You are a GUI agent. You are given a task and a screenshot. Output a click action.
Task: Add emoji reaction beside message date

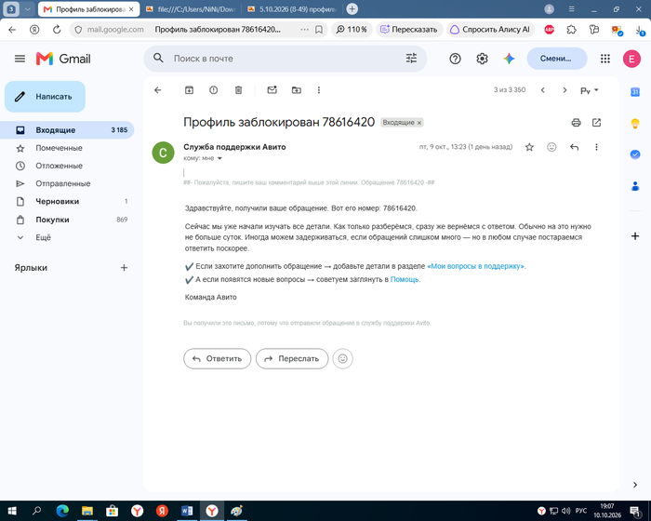551,147
